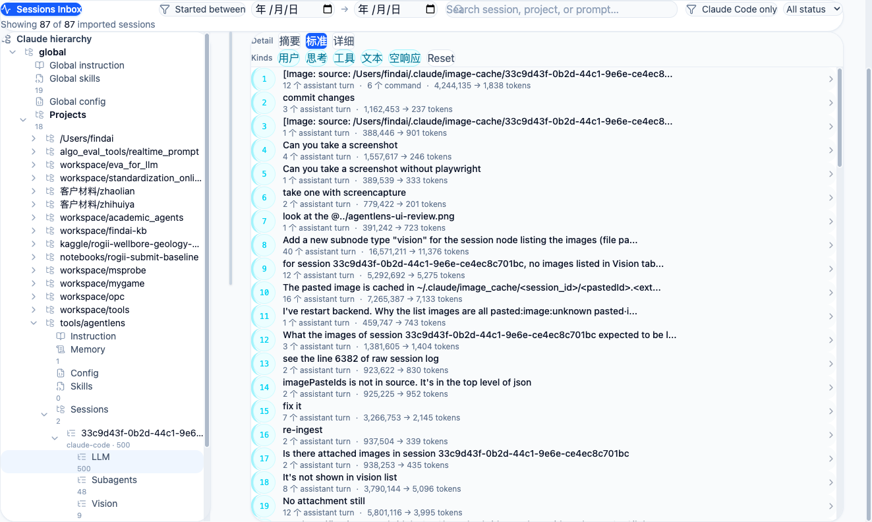Open the 'fix it' row right chevron

(830, 411)
